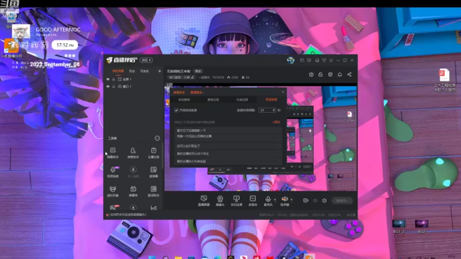Viewport: 461px width, 259px height.
Task: Toggle visibility eye for 窗口1 source
Action: coord(108,87)
